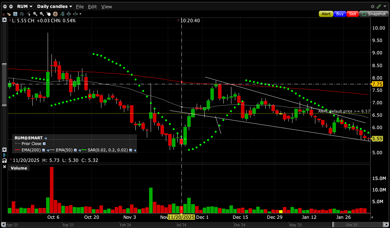390x228 pixels.
Task: Open the File menu
Action: (80, 6)
